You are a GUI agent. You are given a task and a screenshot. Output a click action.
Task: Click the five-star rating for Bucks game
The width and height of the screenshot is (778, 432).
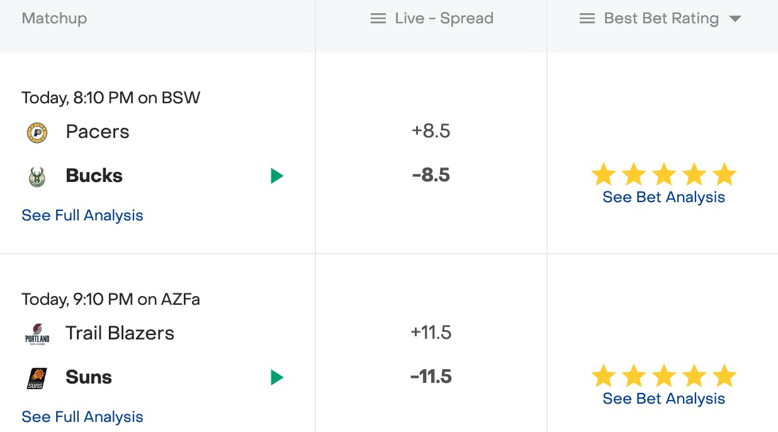point(663,174)
